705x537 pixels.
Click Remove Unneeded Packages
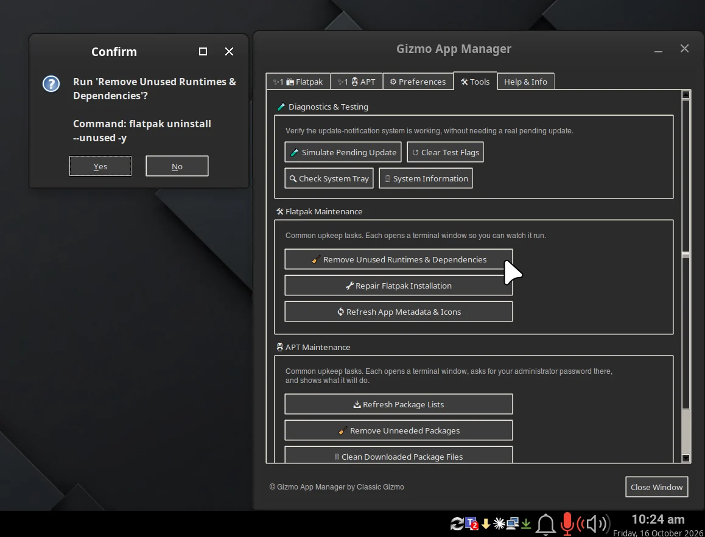click(x=399, y=430)
